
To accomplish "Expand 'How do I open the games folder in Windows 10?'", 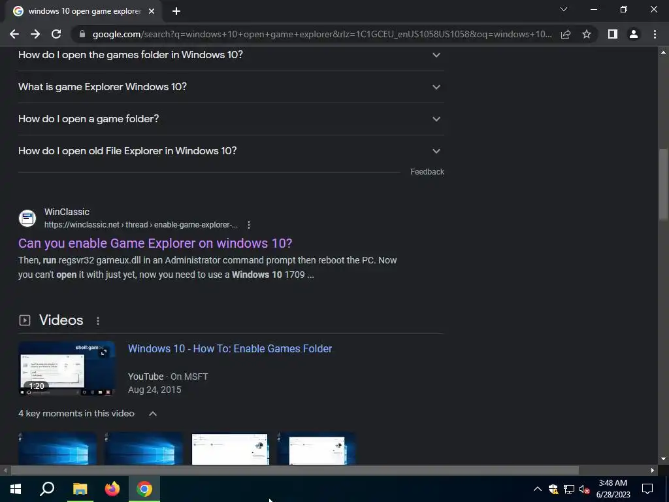I will pos(231,55).
